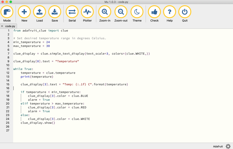This screenshot has width=233, height=149.
Task: Save the current code.py file
Action: click(x=54, y=12)
